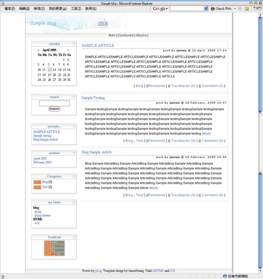Image resolution: width=263 pixels, height=279 pixels.
Task: Open the February 2005 archive link
Action: tap(42, 162)
